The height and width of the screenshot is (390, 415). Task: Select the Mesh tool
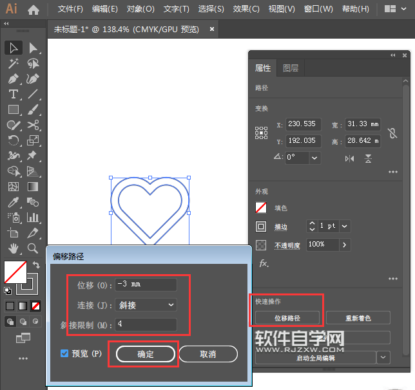(14, 187)
